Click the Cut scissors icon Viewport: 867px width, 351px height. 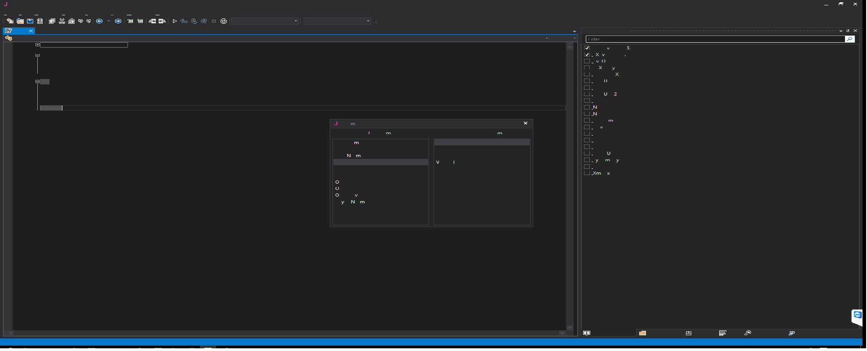tap(62, 21)
